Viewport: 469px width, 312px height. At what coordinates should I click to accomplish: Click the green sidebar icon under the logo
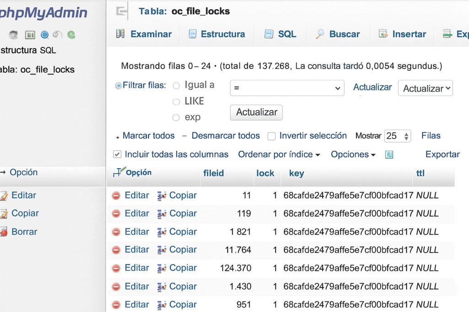tap(71, 35)
